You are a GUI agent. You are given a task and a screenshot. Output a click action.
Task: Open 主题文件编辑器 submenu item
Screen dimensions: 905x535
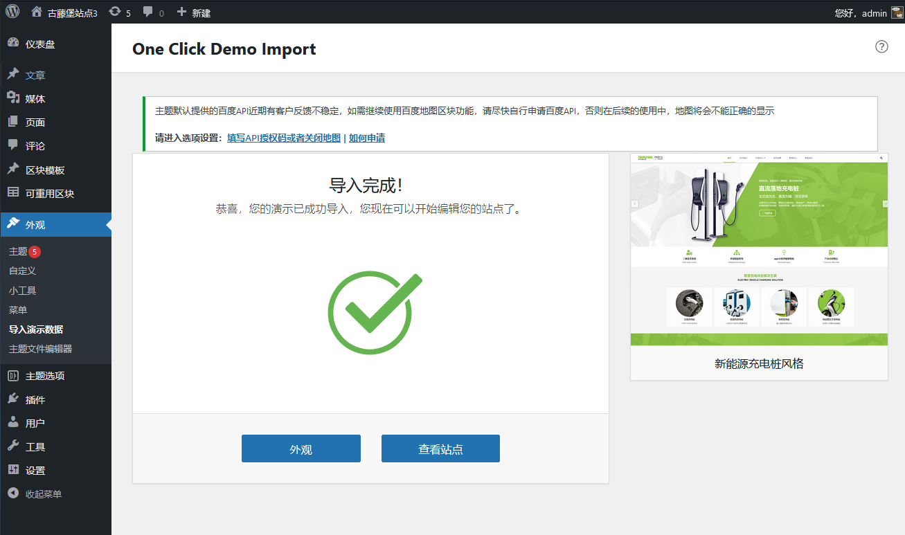tap(40, 349)
